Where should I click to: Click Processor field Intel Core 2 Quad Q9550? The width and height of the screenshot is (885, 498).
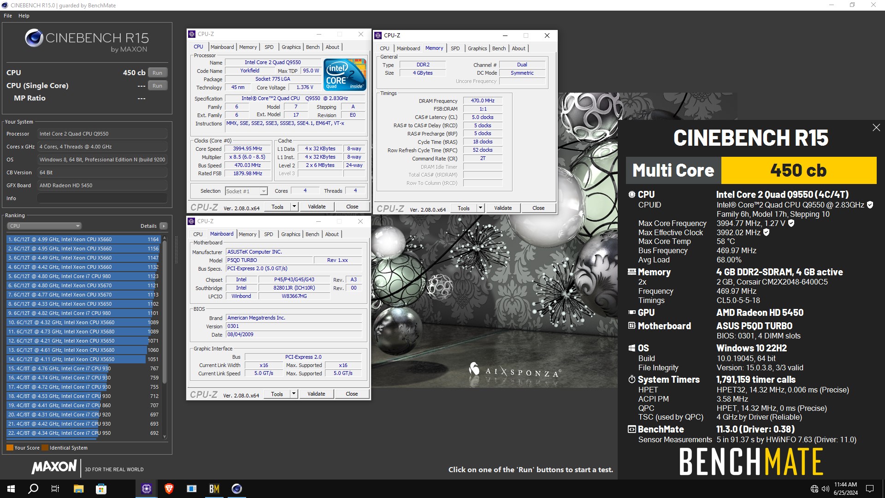click(102, 134)
